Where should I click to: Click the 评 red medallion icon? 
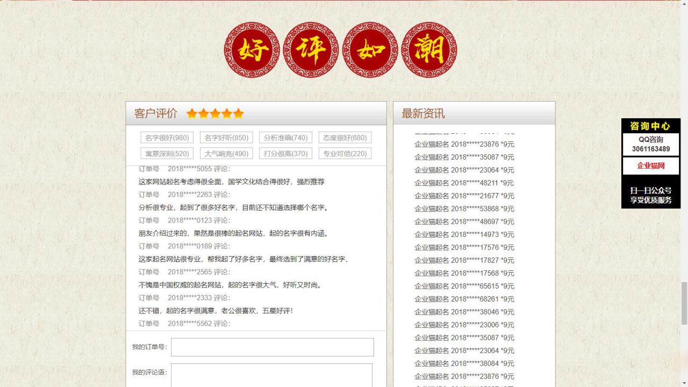click(x=310, y=49)
